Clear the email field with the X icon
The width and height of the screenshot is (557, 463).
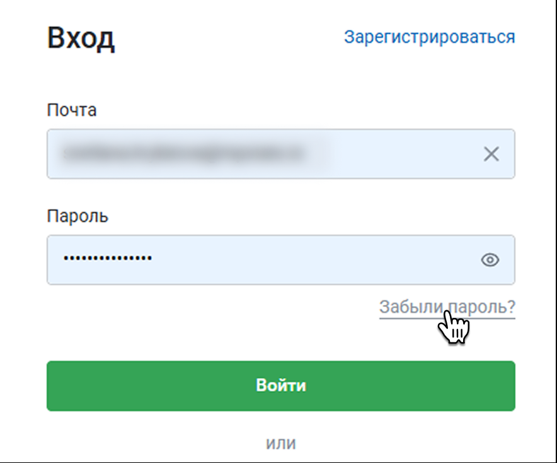(x=491, y=154)
